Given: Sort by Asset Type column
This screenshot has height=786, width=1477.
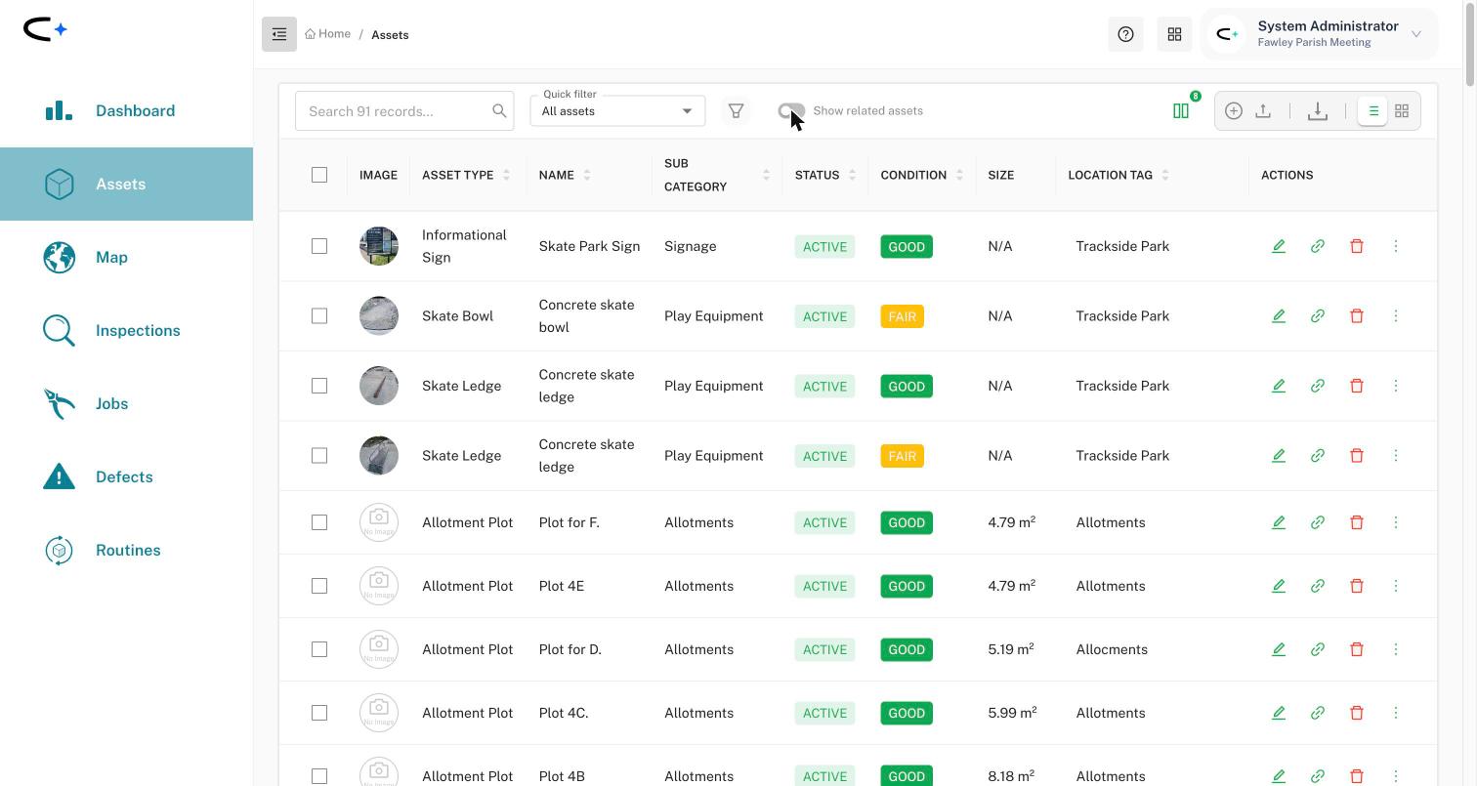Looking at the screenshot, I should [x=506, y=175].
